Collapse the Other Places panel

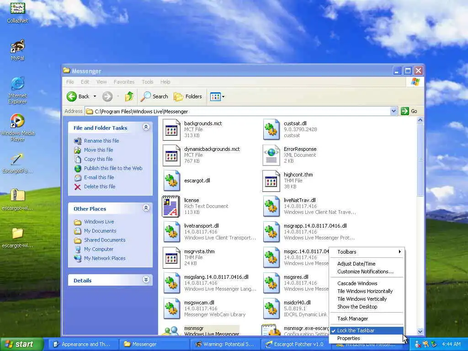pos(146,208)
